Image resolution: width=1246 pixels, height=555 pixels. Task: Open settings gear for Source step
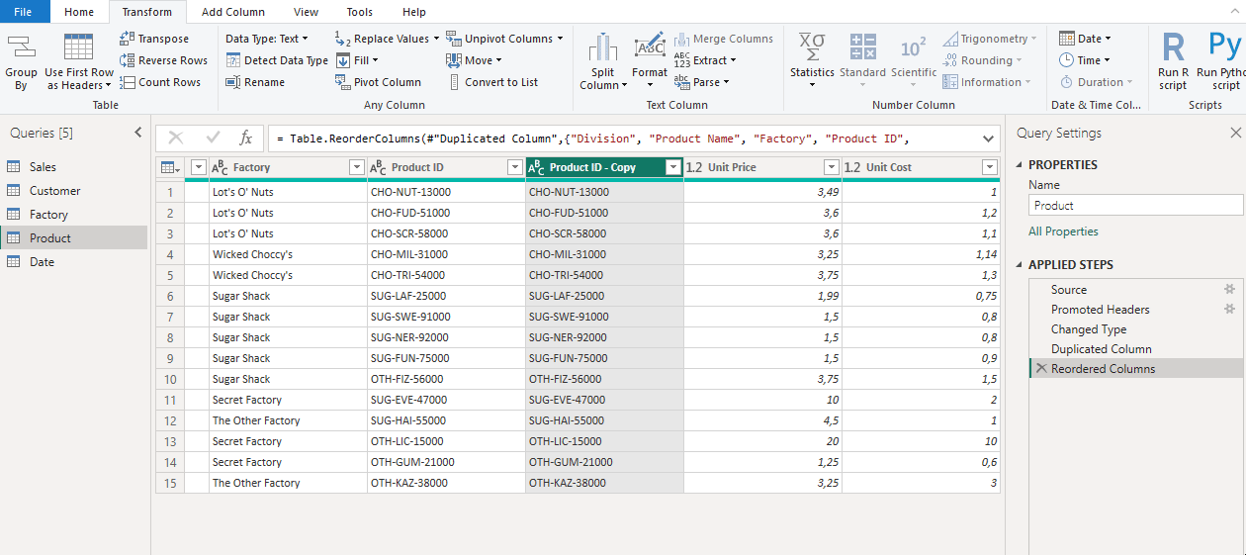(1229, 290)
